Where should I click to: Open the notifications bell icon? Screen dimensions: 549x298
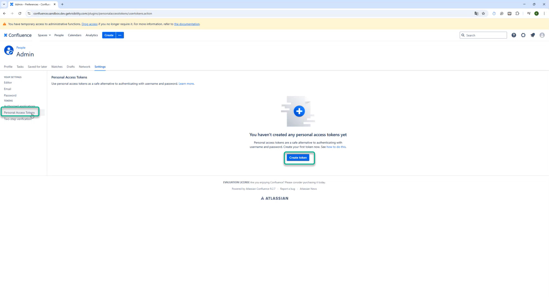(533, 35)
